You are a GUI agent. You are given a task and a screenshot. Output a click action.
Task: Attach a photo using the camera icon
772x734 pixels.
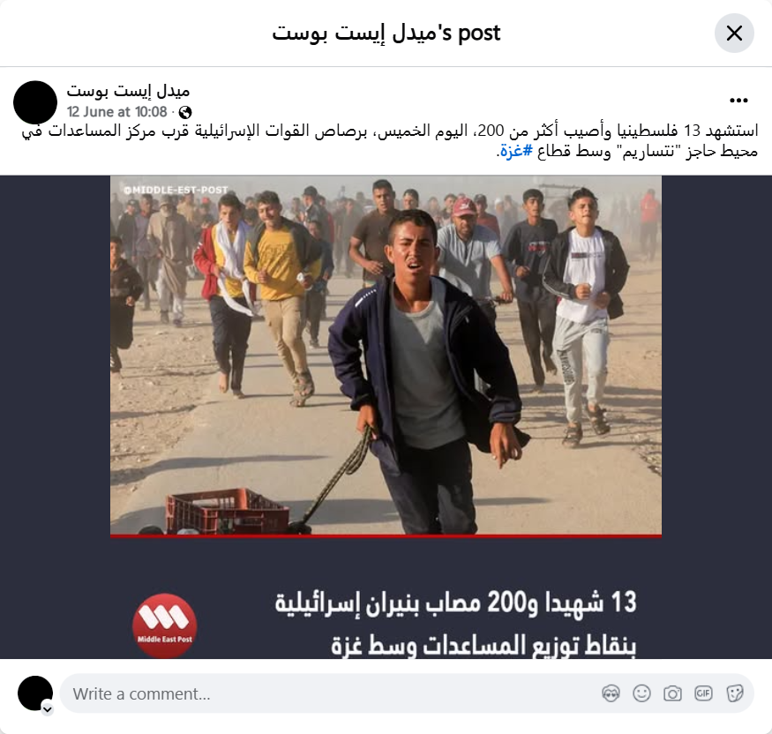click(672, 693)
